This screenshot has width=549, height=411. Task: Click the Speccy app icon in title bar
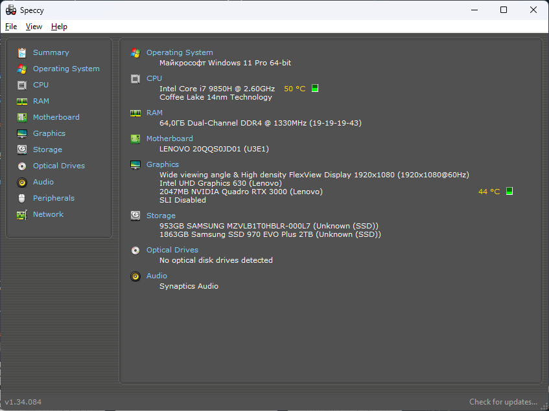pos(11,10)
